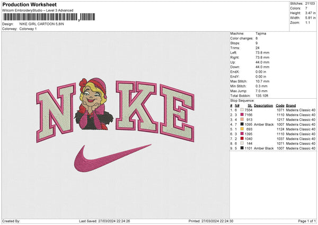Viewport: 318px width, 225px height.
Task: Click the EndX value 0.00 in
Action: (x=261, y=72)
